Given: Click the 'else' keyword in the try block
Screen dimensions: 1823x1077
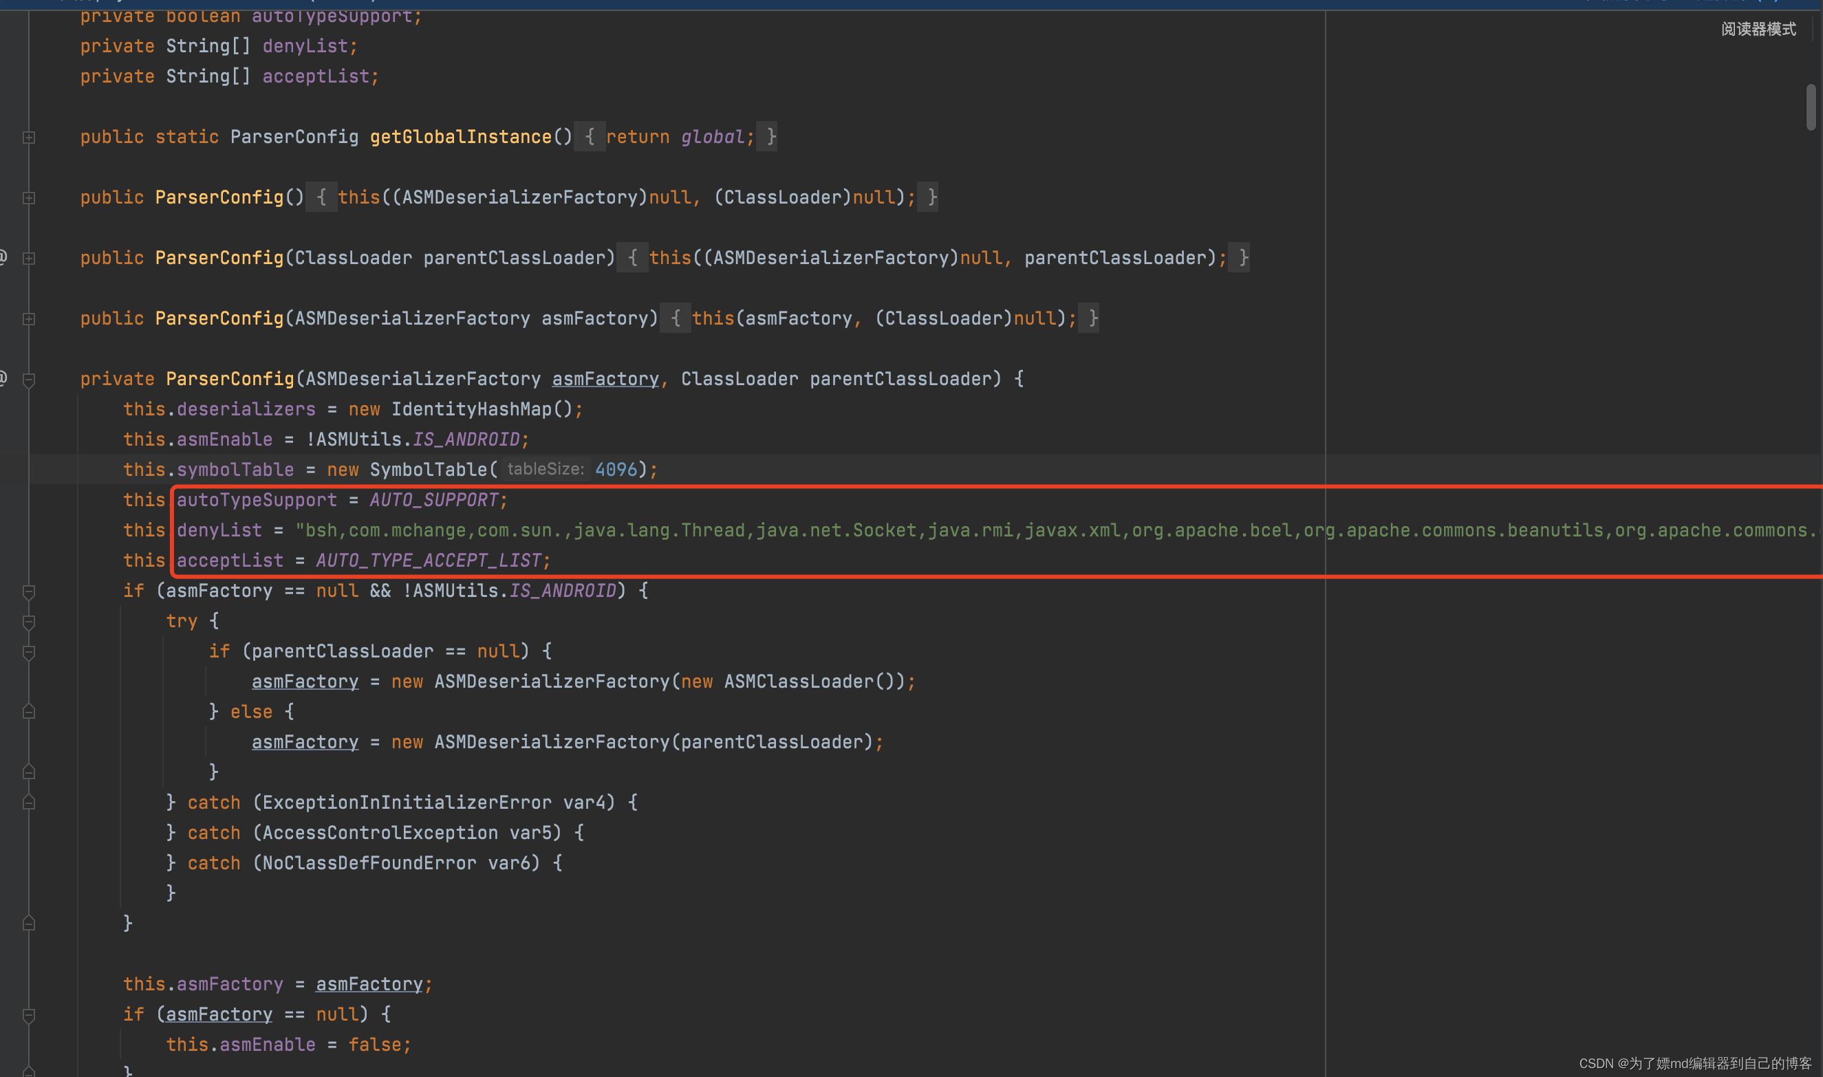Looking at the screenshot, I should (251, 712).
